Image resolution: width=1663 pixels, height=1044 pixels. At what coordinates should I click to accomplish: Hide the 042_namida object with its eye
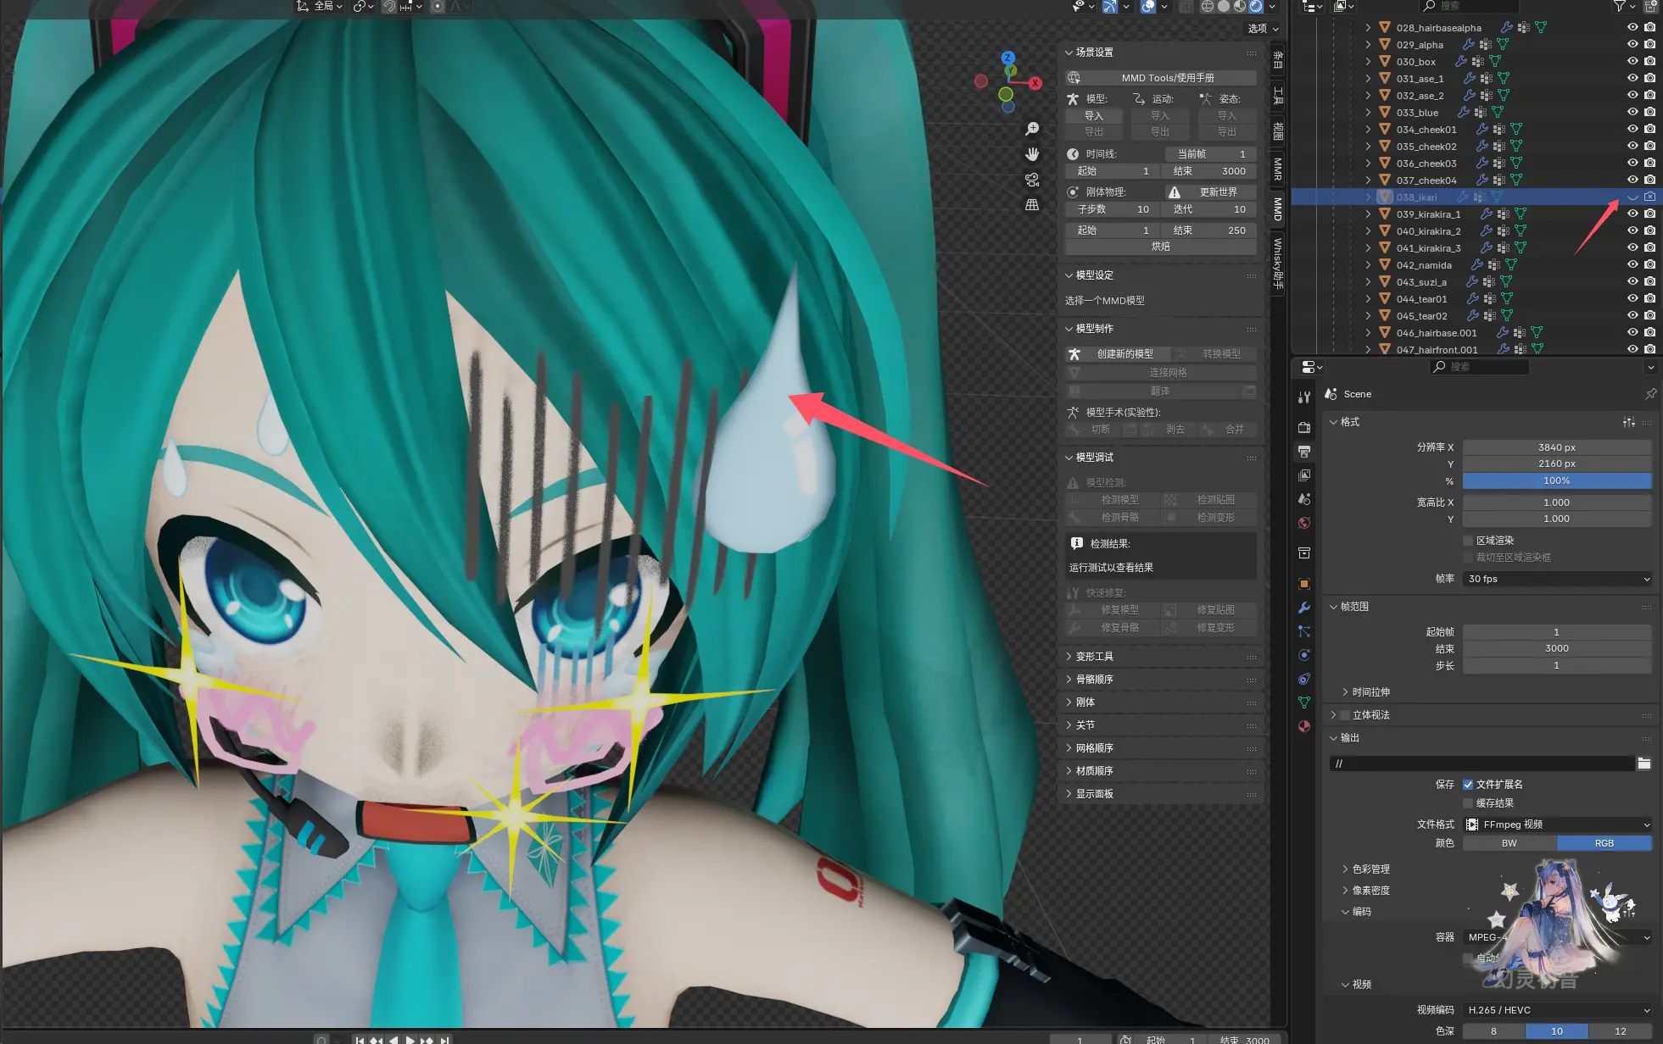tap(1632, 264)
